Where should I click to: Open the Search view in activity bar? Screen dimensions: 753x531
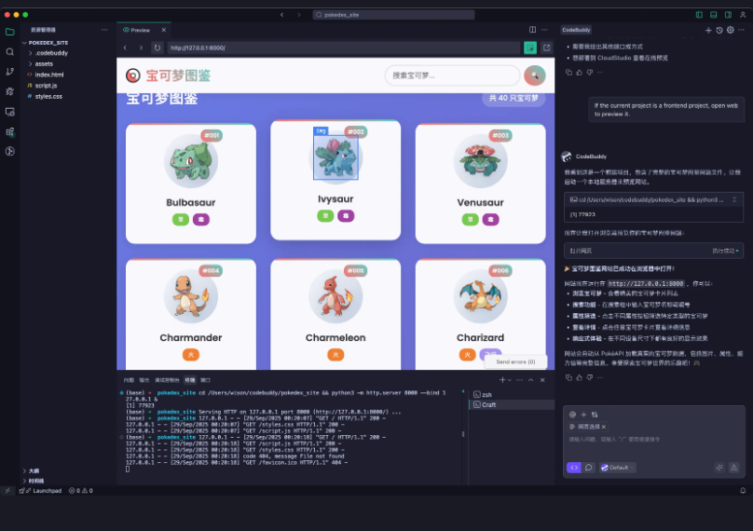9,52
